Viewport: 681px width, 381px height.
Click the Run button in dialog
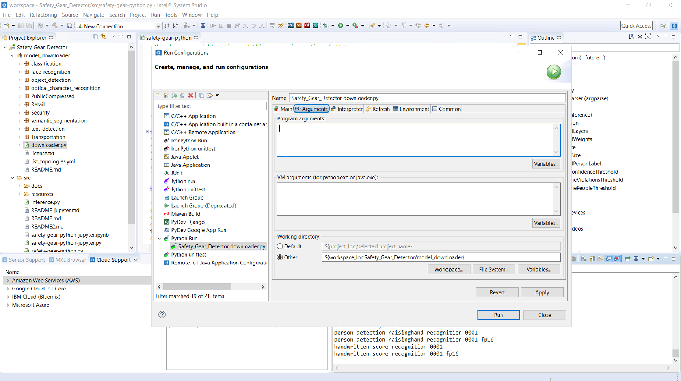coord(499,315)
